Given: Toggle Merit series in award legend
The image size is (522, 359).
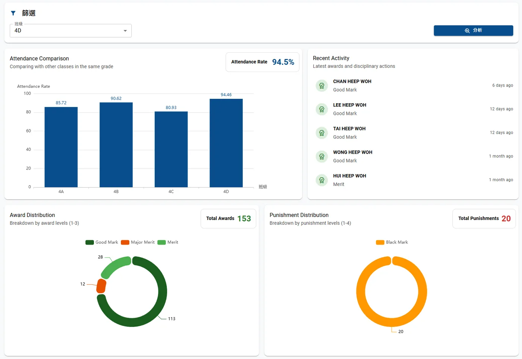Looking at the screenshot, I should [168, 242].
